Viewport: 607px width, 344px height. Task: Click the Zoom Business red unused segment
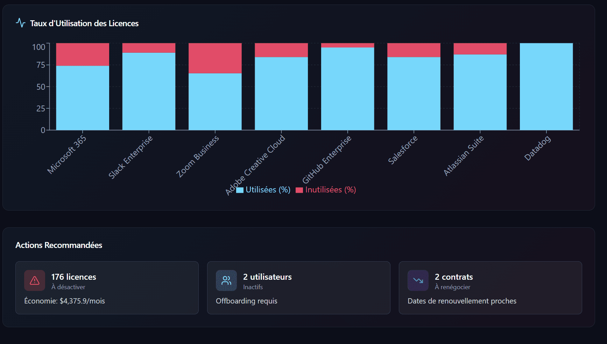[x=215, y=58]
